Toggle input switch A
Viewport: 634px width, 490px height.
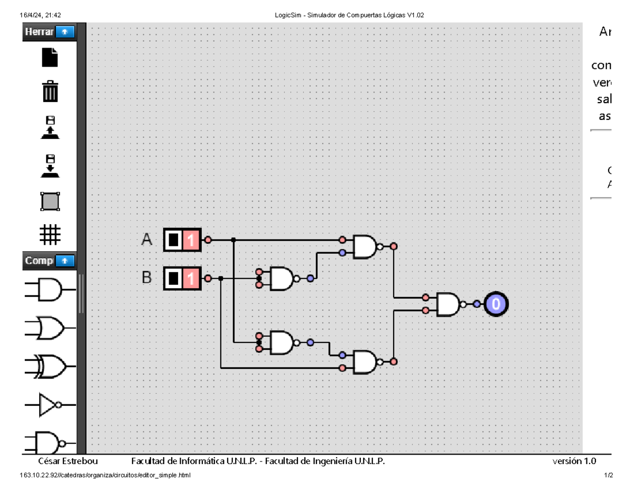point(182,240)
